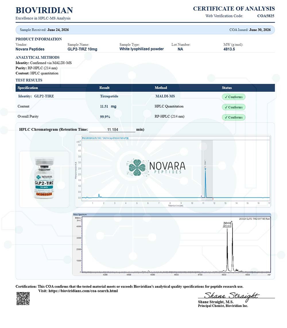Click the Overall Purity specification cell
Viewport: 287px width, 328px height.
[28, 116]
